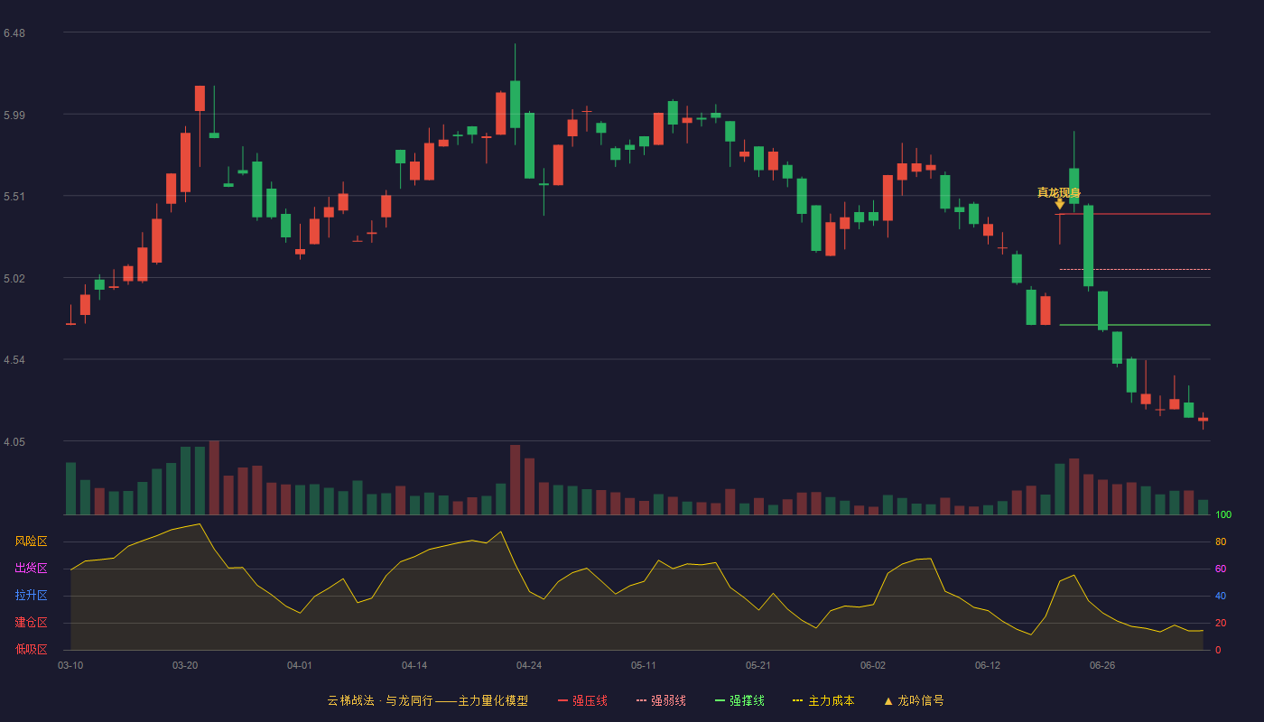Click the 06-02 date label
Screen dimensions: 1264x722
coord(873,665)
